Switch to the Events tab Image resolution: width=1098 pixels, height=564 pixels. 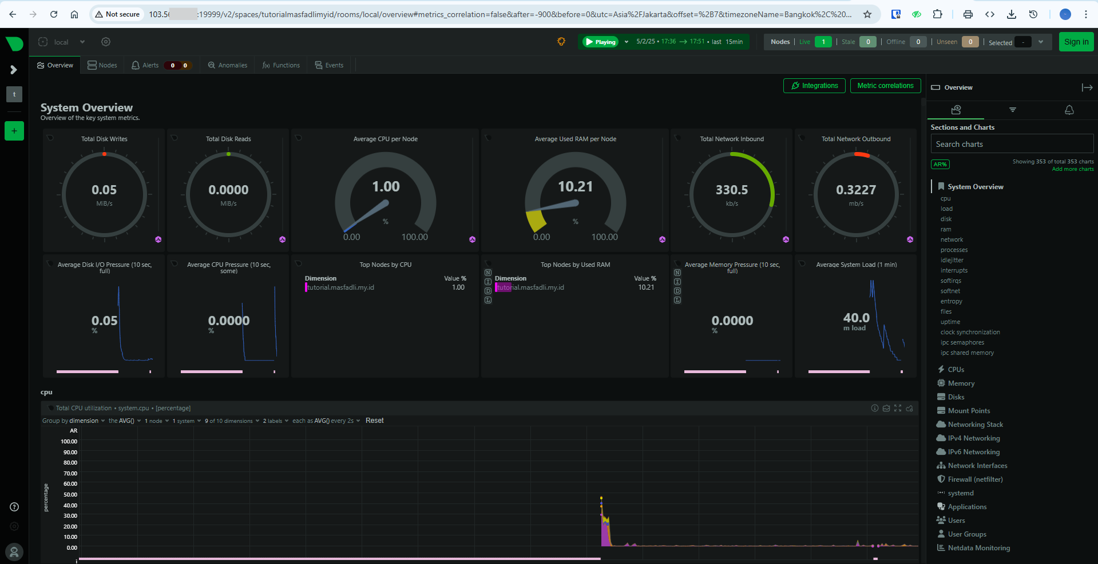(x=329, y=65)
